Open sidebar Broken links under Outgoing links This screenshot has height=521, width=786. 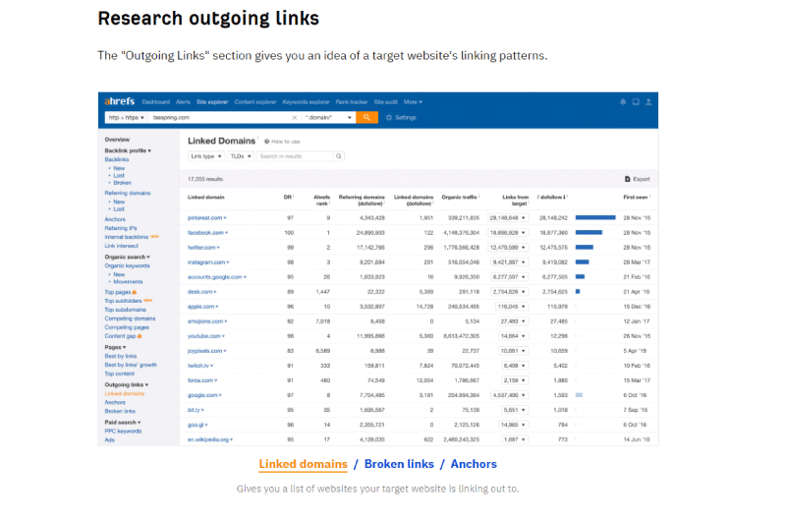point(120,411)
